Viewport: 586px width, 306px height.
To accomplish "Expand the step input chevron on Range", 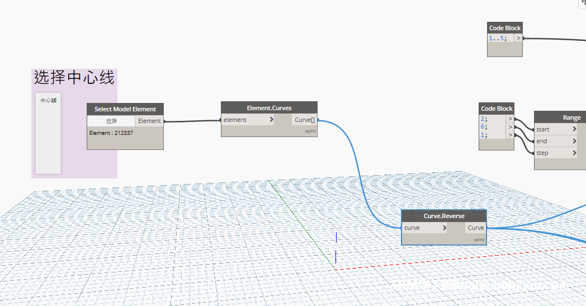I will click(x=574, y=153).
